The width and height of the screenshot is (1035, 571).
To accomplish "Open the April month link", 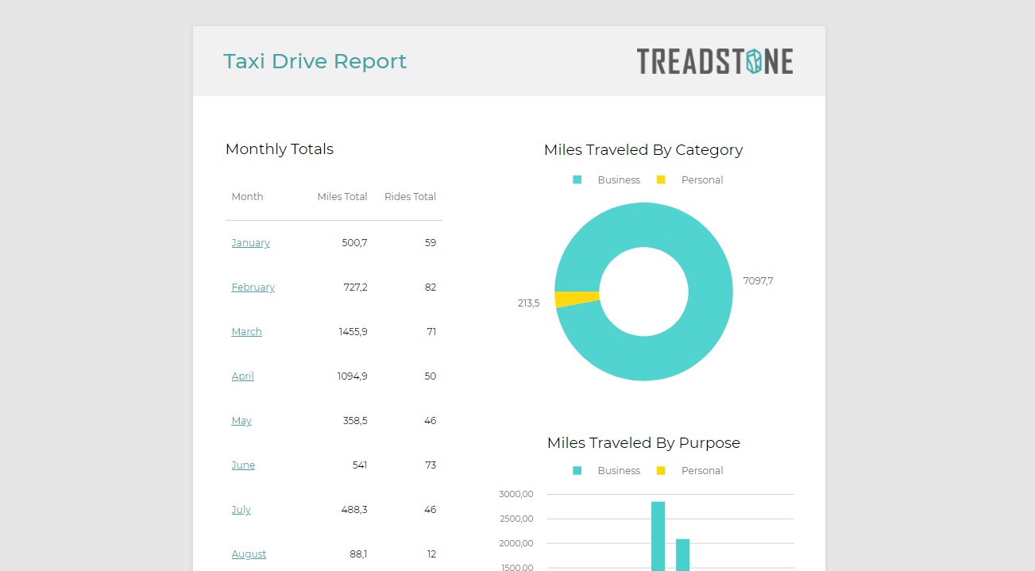I will pos(242,376).
